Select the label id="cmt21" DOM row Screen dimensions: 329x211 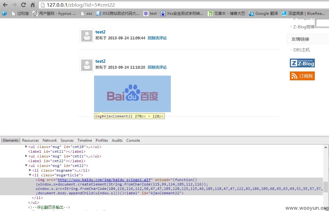[x=57, y=151]
